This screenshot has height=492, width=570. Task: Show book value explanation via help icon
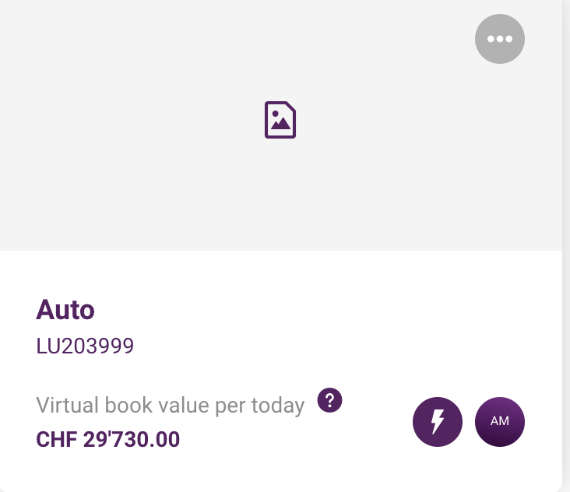(x=329, y=400)
